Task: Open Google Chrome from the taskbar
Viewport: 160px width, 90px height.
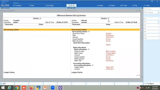Action: pyautogui.click(x=17, y=88)
